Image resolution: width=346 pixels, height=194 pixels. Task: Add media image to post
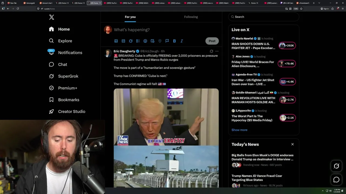(x=116, y=41)
